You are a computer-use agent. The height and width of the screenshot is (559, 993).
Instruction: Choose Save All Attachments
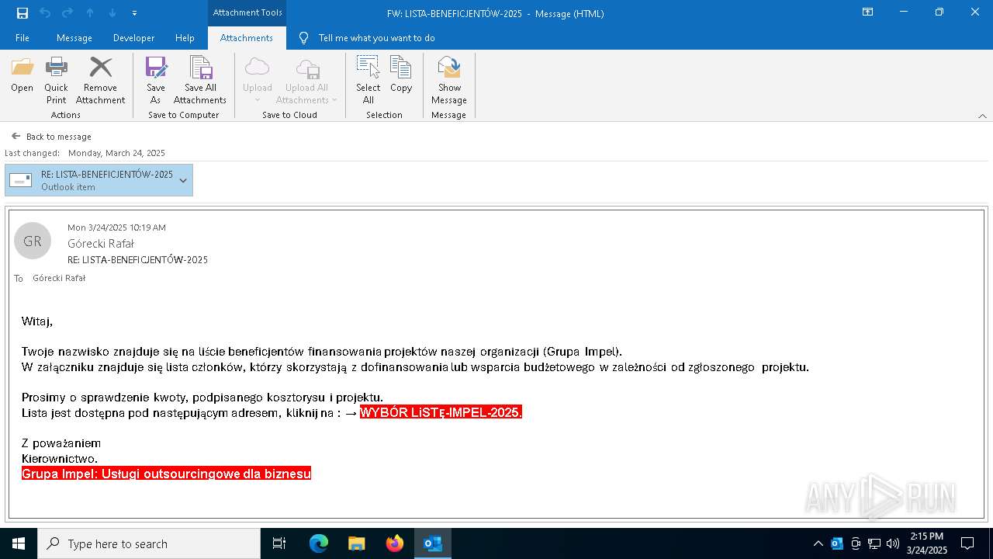pos(200,81)
